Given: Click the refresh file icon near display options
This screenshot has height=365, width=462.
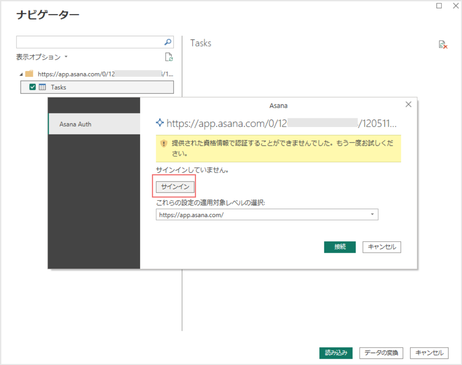Looking at the screenshot, I should pos(169,57).
